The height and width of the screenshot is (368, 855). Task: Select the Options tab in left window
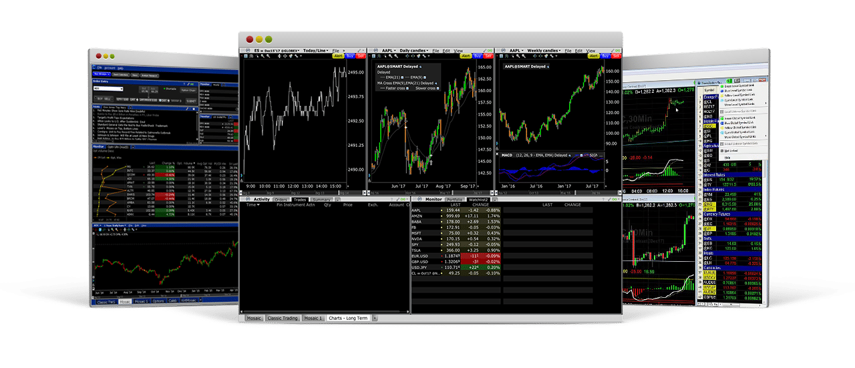click(x=159, y=302)
